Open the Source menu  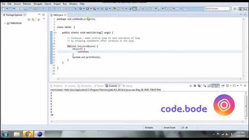coord(17,4)
